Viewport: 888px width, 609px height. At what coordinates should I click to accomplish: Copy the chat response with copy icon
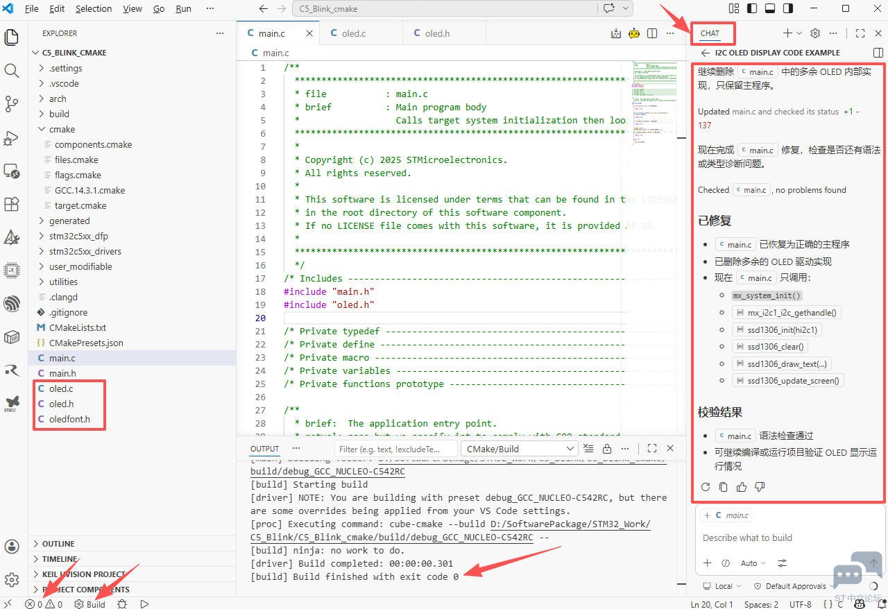click(724, 487)
